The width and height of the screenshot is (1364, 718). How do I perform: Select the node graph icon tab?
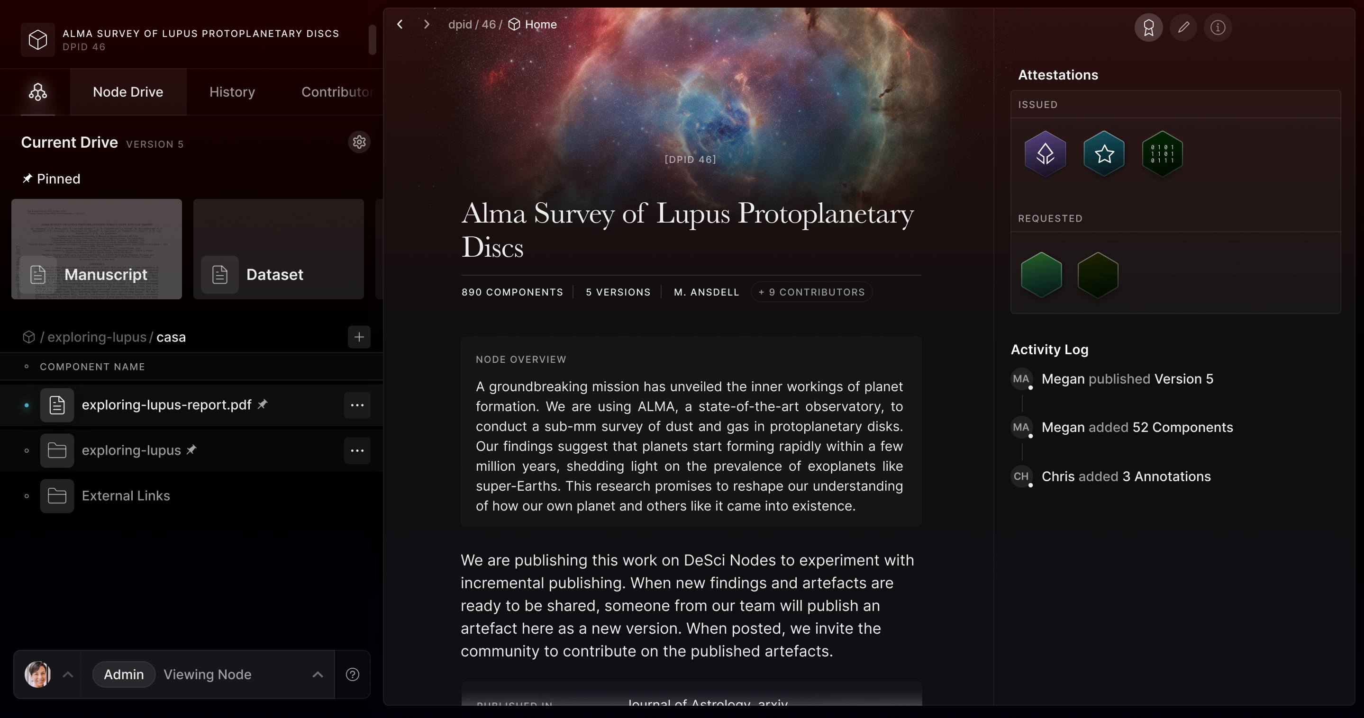(x=37, y=92)
